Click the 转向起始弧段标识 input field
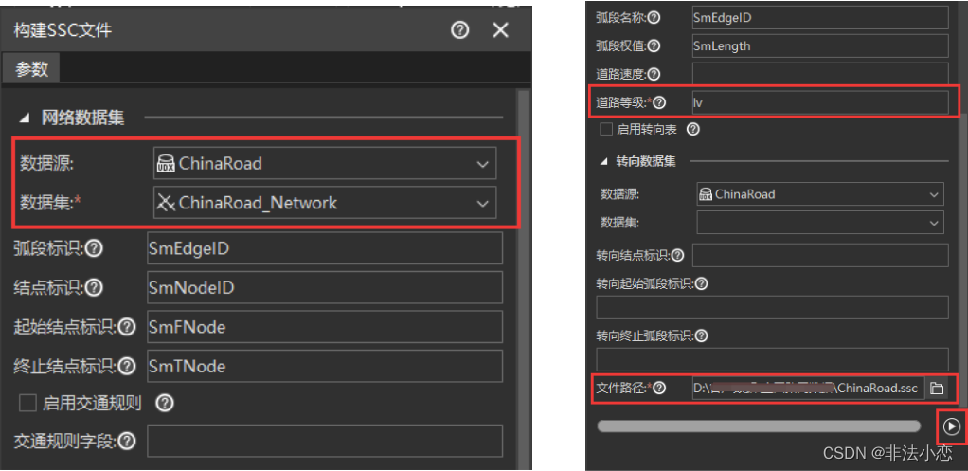 pyautogui.click(x=772, y=307)
